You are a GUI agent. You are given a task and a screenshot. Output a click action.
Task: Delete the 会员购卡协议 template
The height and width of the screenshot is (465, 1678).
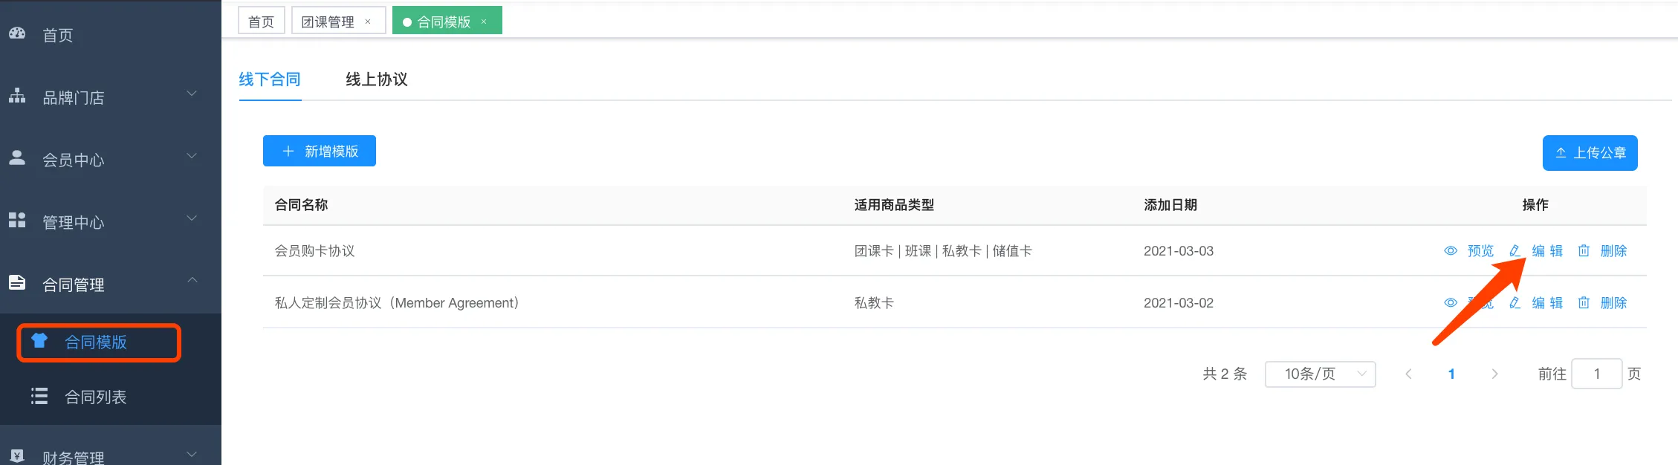[x=1613, y=251]
